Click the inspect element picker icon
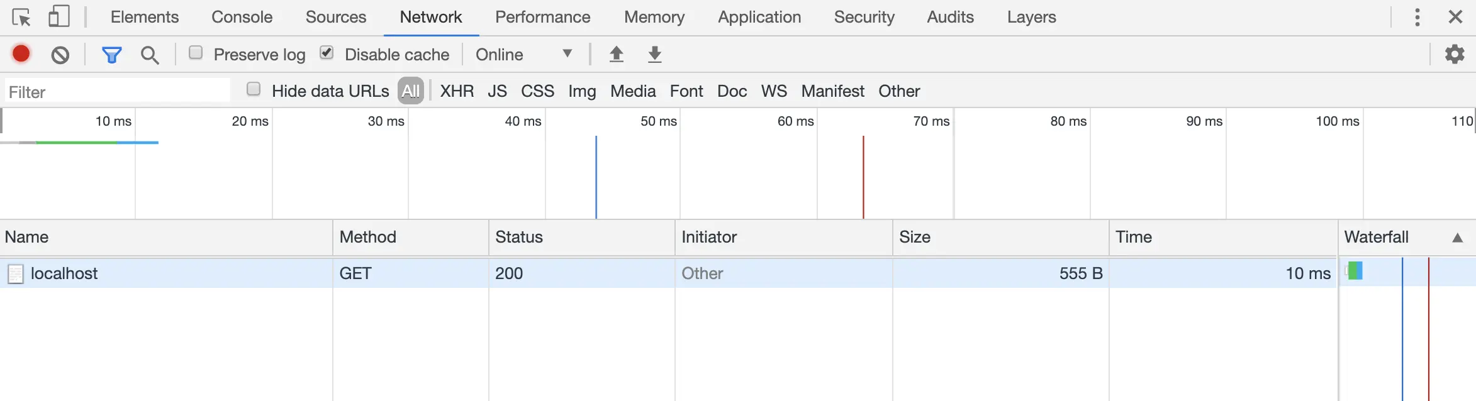Viewport: 1476px width, 401px height. (x=21, y=18)
